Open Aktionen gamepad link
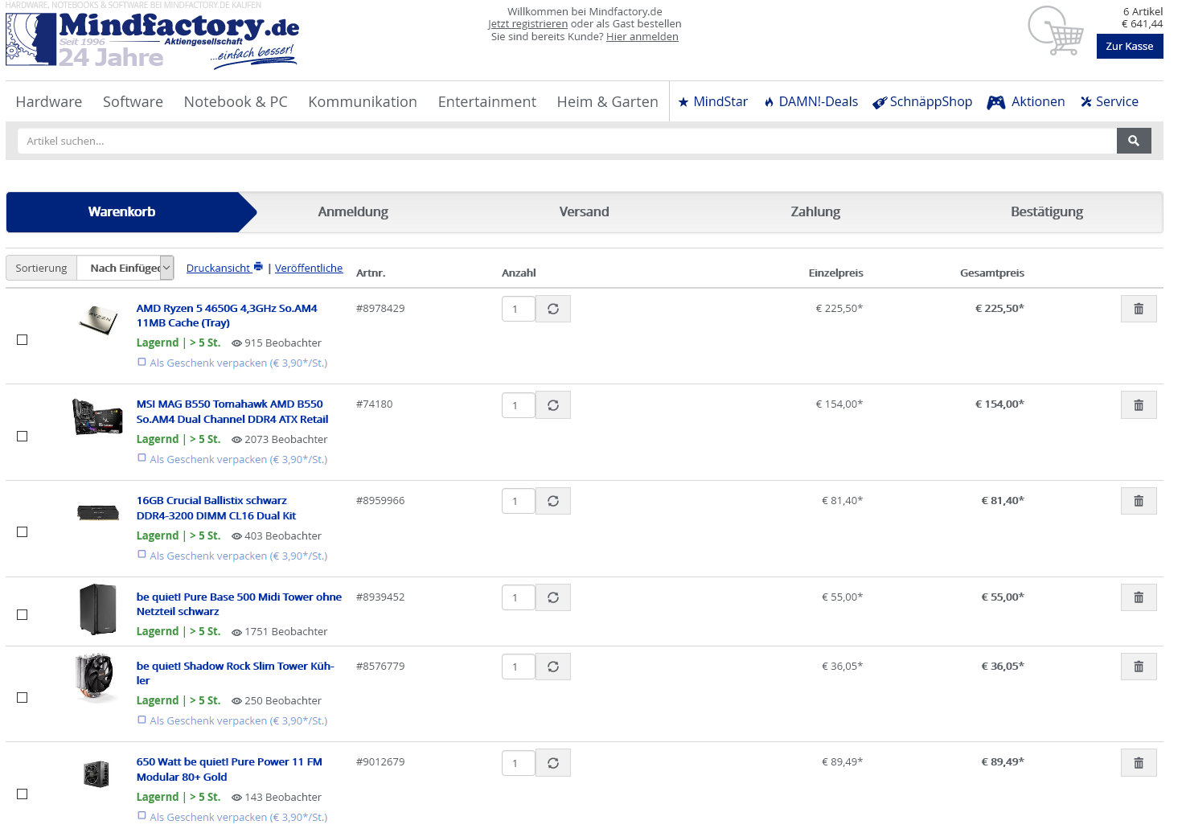This screenshot has width=1186, height=837. (x=1026, y=102)
